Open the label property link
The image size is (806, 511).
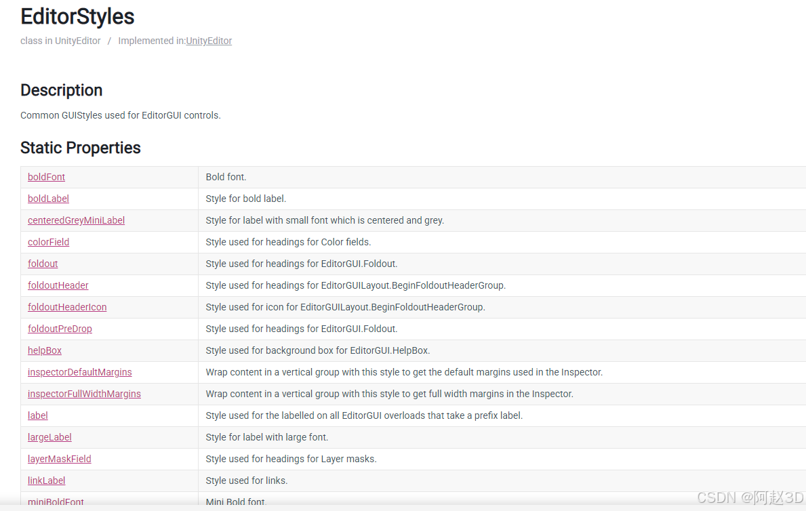(37, 415)
